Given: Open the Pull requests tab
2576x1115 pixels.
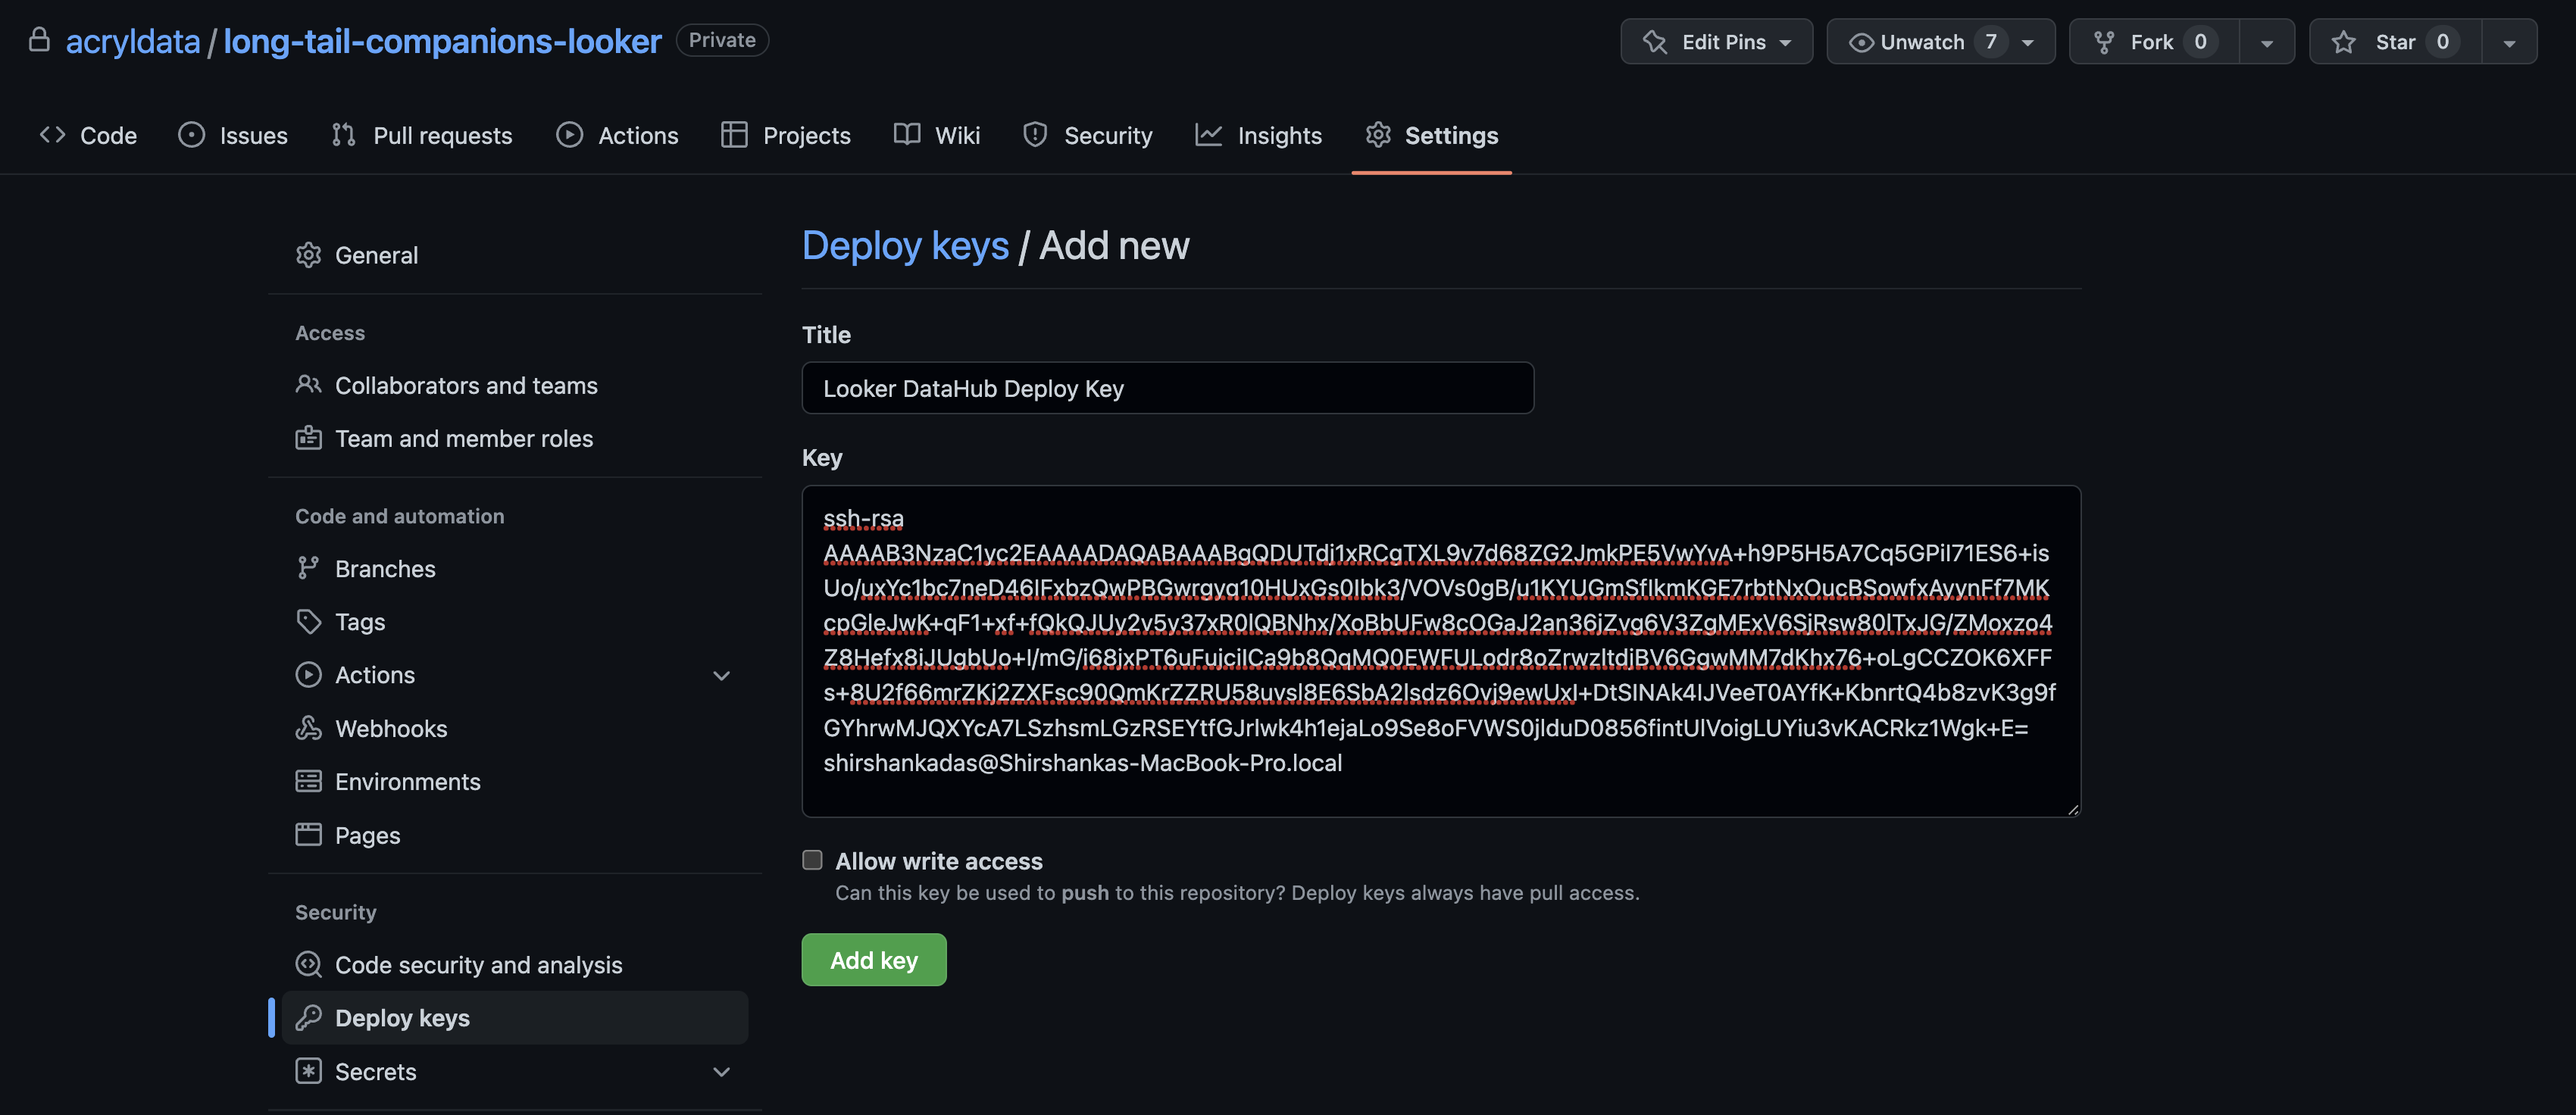Looking at the screenshot, I should click(421, 135).
